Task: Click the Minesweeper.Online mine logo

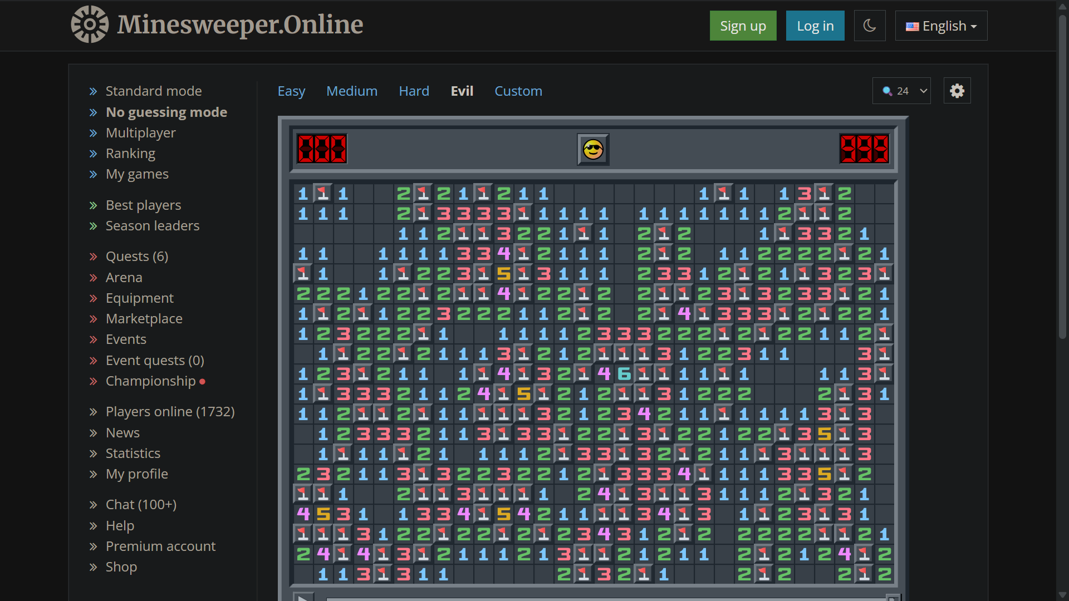Action: [90, 24]
